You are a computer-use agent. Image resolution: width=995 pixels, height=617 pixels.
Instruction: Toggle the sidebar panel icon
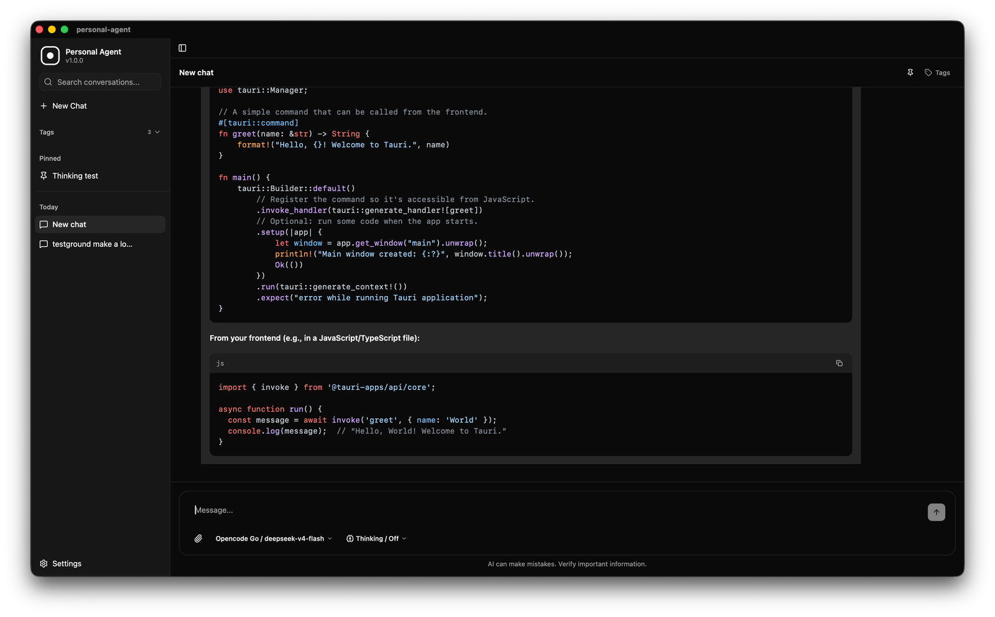tap(182, 48)
